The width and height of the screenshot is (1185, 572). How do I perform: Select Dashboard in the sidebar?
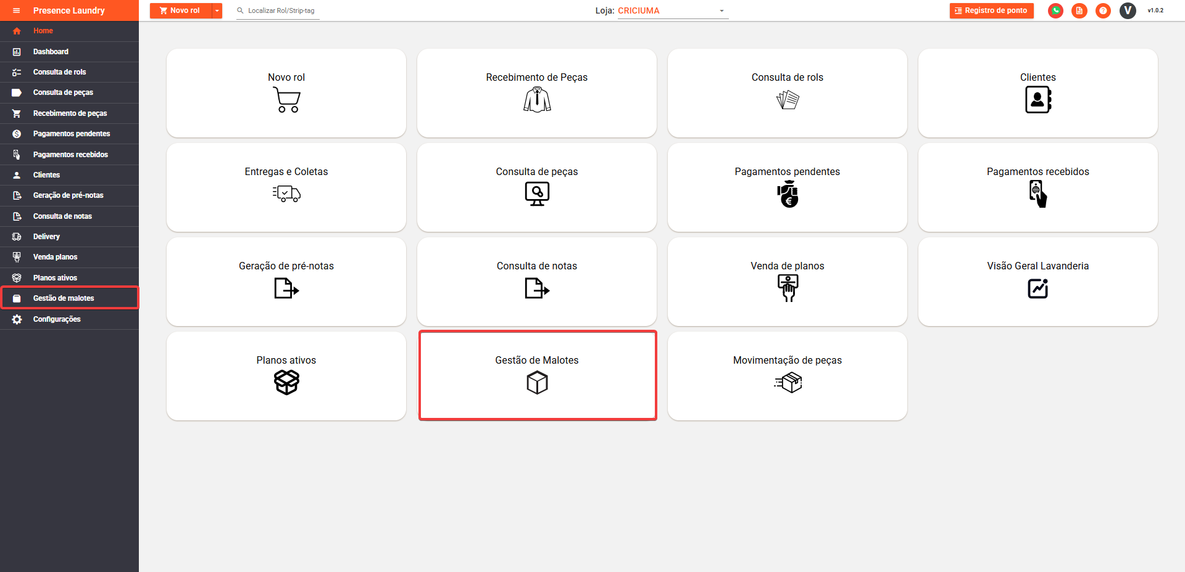pos(51,52)
